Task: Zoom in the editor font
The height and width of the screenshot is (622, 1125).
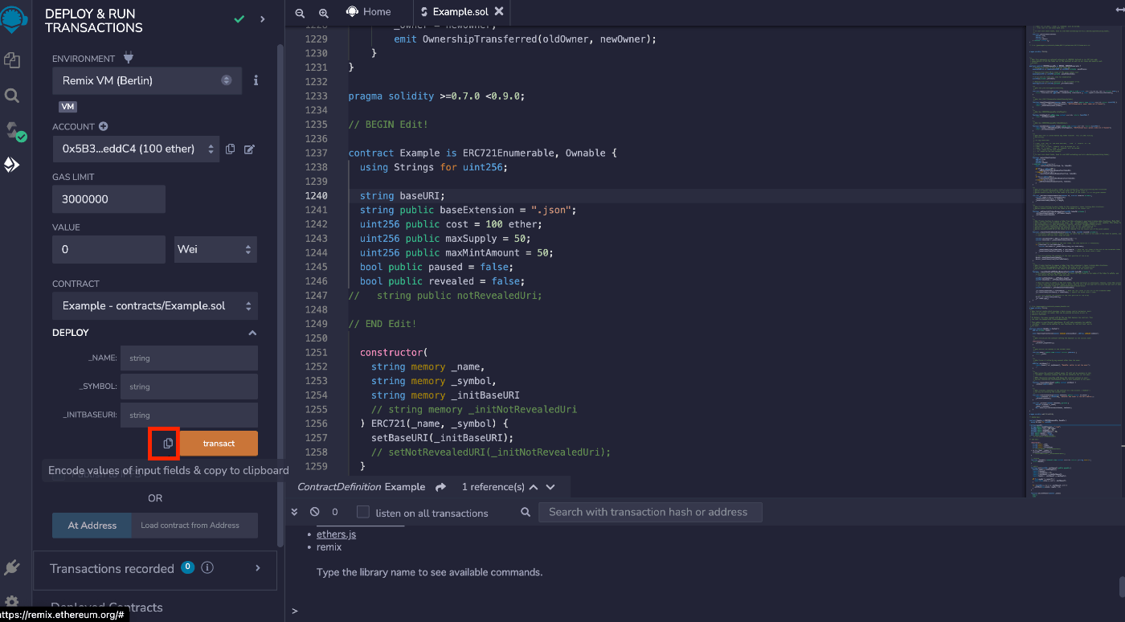Action: [324, 12]
